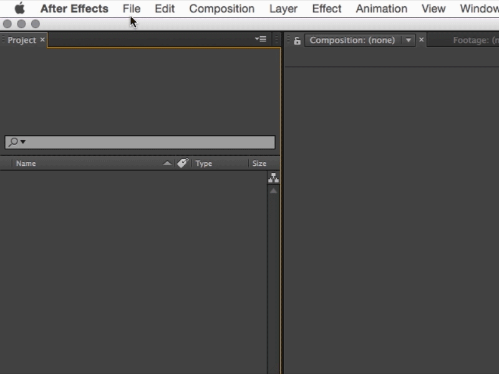Sort project items by Size column
The image size is (499, 374).
pos(259,163)
